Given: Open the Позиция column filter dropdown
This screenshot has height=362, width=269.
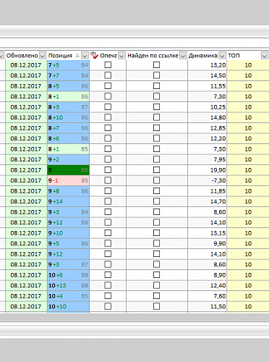Looking at the screenshot, I should click(x=85, y=56).
